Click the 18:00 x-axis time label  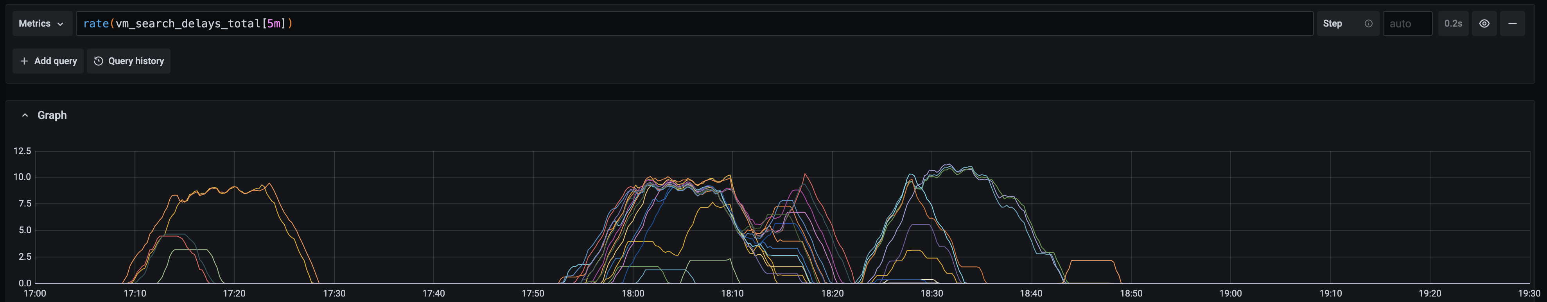(x=633, y=294)
